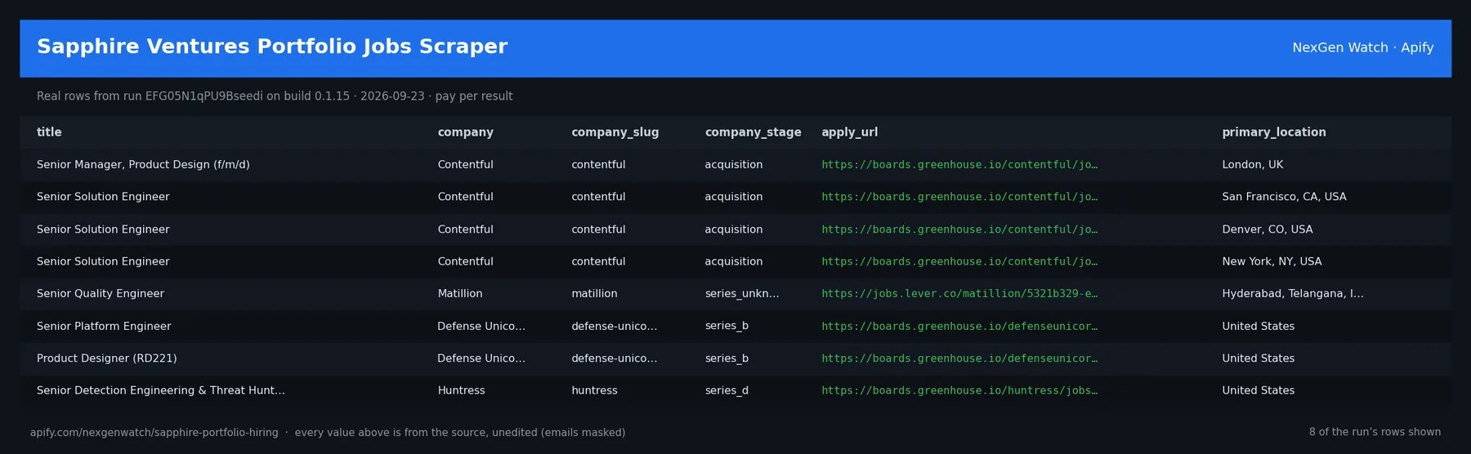
Task: Open the Huntress greenhouse apply link
Action: (959, 390)
